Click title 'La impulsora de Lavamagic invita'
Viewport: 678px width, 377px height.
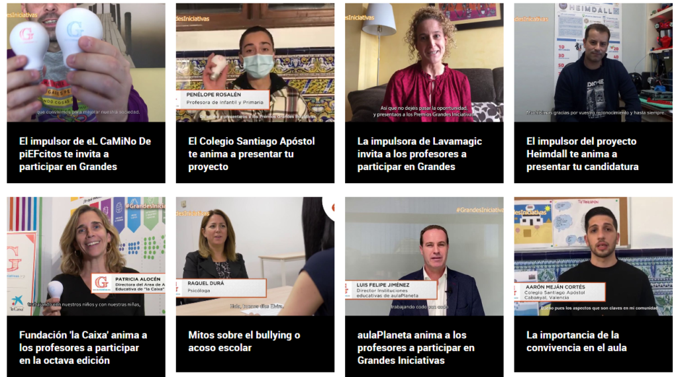419,153
